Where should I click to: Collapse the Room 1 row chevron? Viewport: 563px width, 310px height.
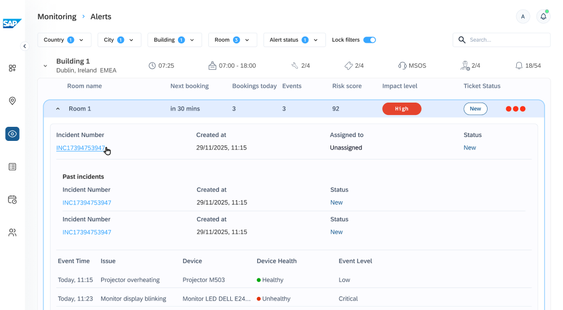[x=58, y=109]
